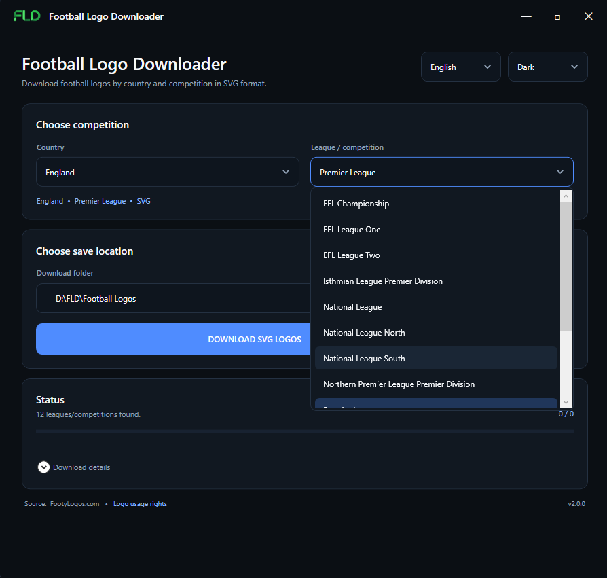Click the 'Download details' label
Image resolution: width=607 pixels, height=578 pixels.
click(x=81, y=467)
